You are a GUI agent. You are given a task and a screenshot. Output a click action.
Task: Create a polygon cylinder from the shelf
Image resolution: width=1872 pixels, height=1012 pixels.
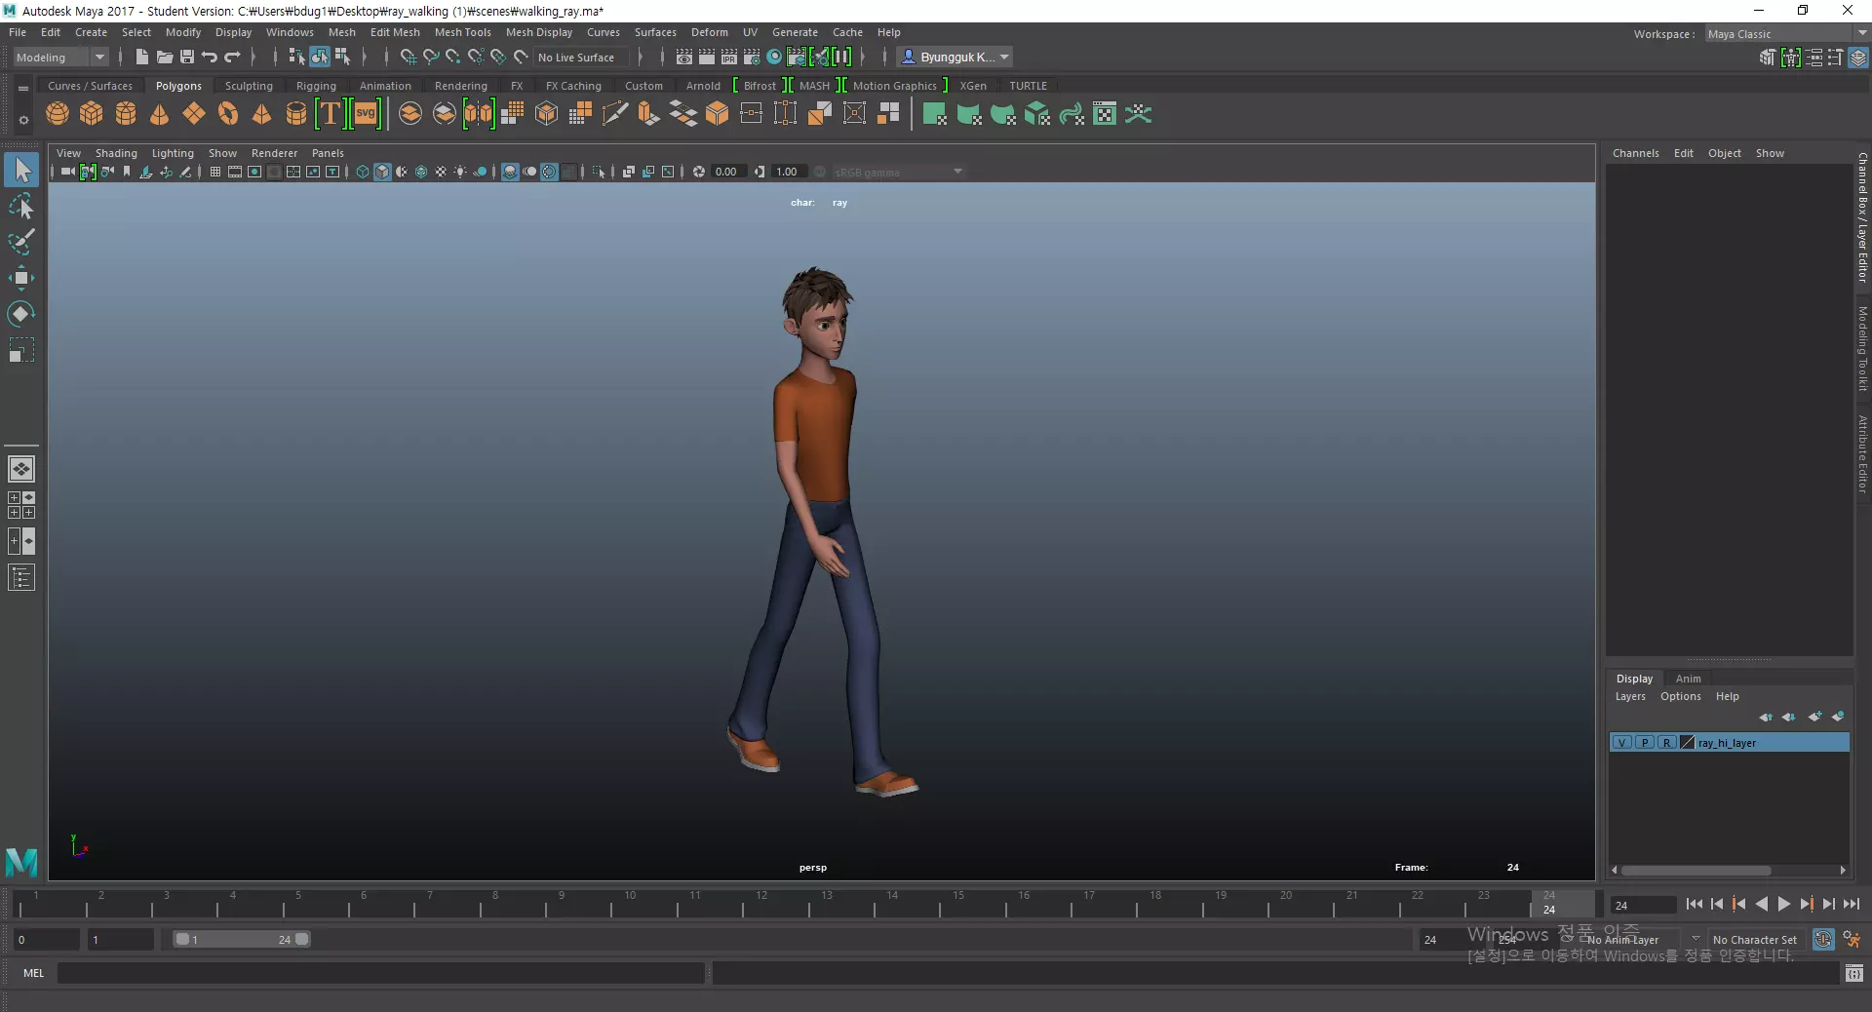126,114
